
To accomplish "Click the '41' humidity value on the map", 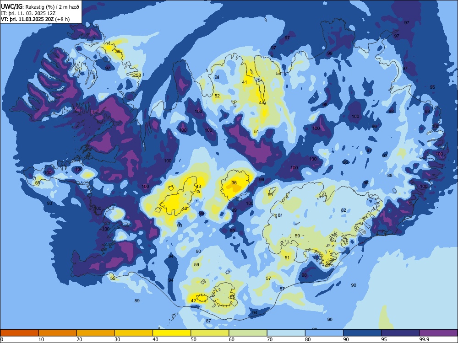I will coord(245,82).
